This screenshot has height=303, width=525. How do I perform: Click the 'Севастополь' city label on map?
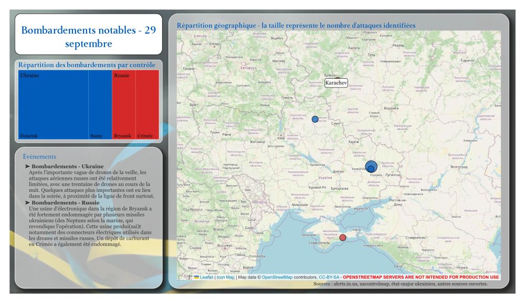[x=319, y=243]
